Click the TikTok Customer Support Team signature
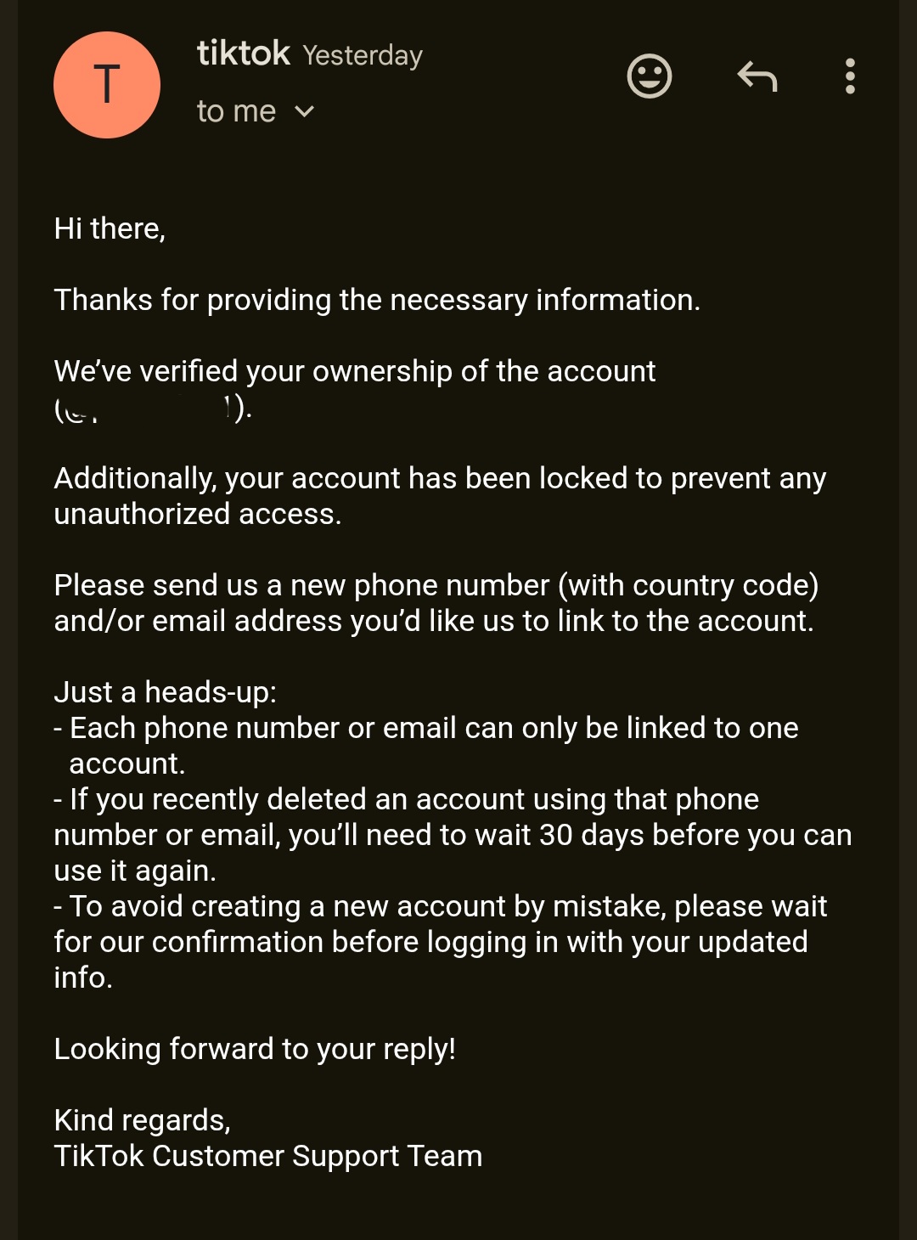917x1240 pixels. pos(268,1156)
